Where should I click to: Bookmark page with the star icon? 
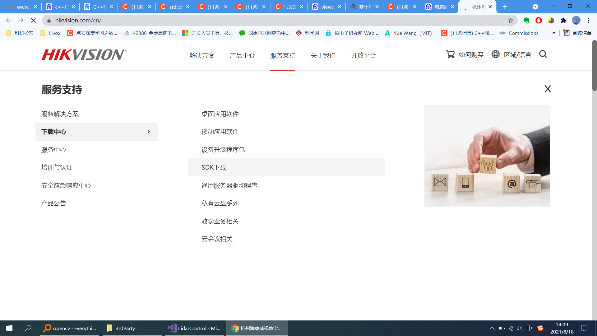[511, 21]
